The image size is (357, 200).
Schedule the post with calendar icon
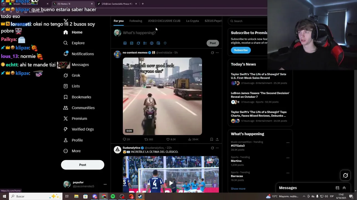[x=158, y=43]
